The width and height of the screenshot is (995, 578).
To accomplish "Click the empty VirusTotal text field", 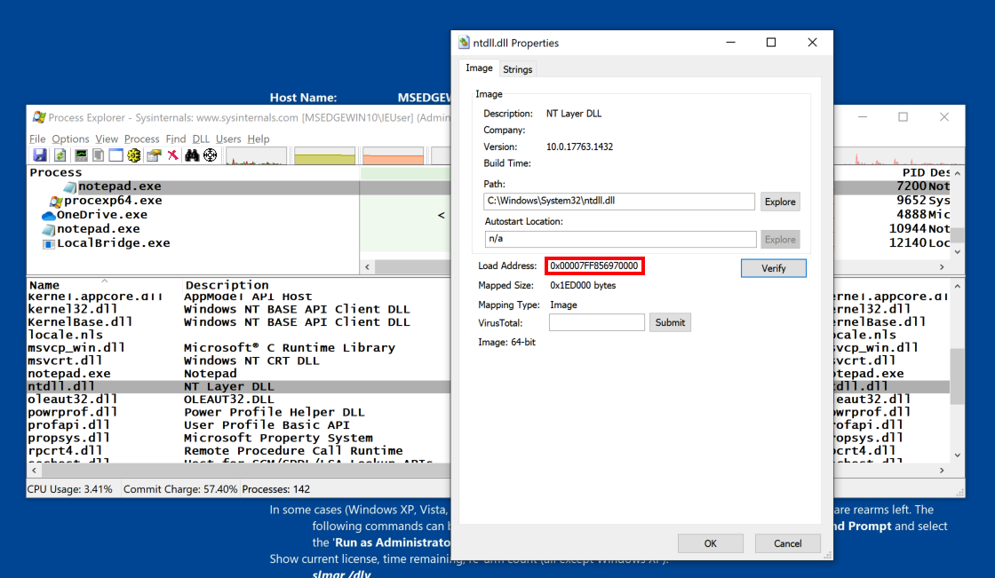I will click(x=596, y=322).
